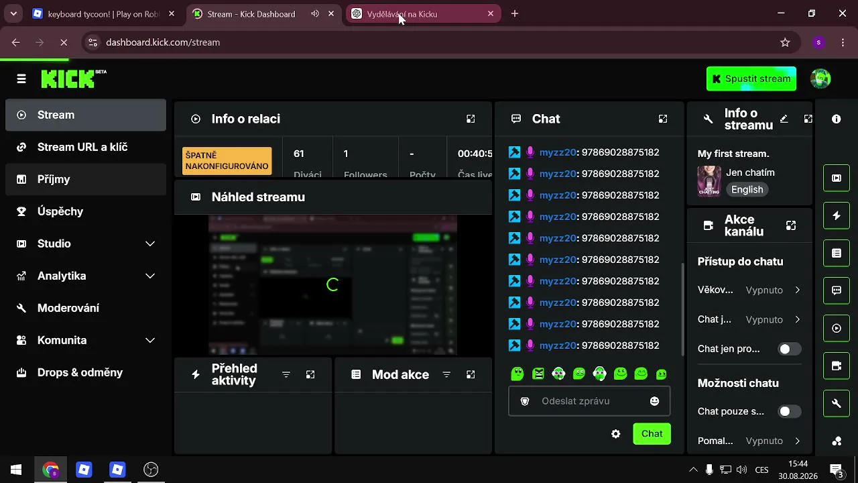
Task: Click the chat identity shield icon
Action: click(525, 401)
